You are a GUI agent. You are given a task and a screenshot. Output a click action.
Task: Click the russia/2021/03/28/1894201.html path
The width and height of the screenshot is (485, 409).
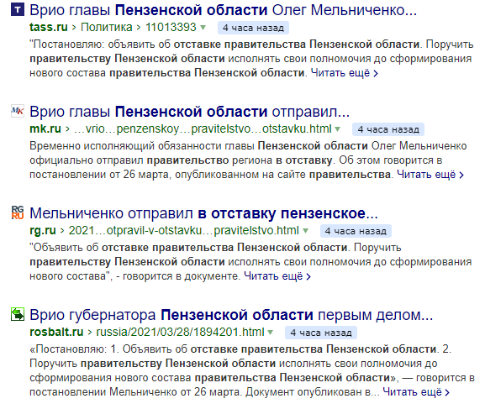tap(181, 333)
